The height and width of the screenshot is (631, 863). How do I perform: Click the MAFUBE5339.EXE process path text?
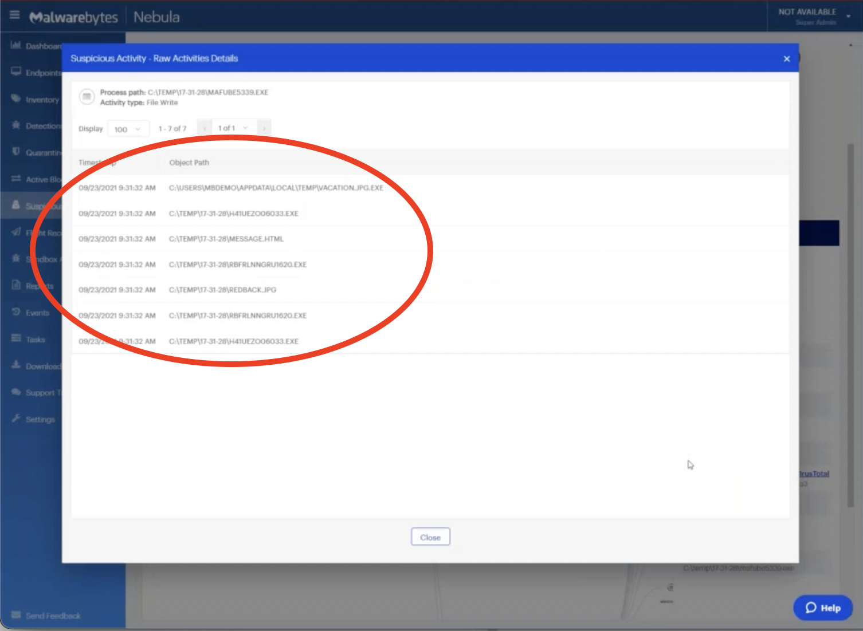tap(208, 92)
